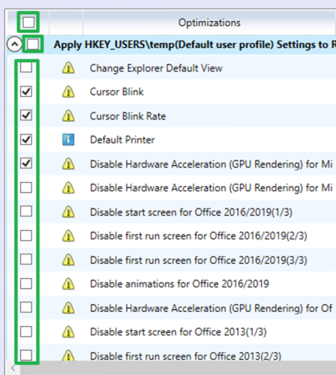Click the horizontal scrollbar left arrow
The height and width of the screenshot is (375, 336).
point(13,368)
